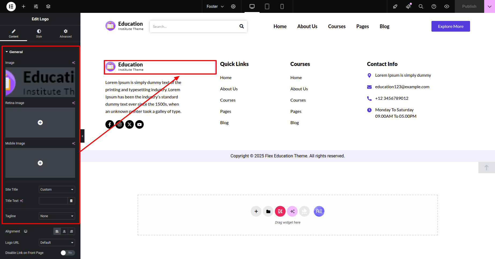Add a Mobile Image

(x=40, y=163)
